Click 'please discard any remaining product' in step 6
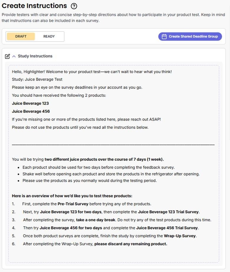 coord(131,244)
